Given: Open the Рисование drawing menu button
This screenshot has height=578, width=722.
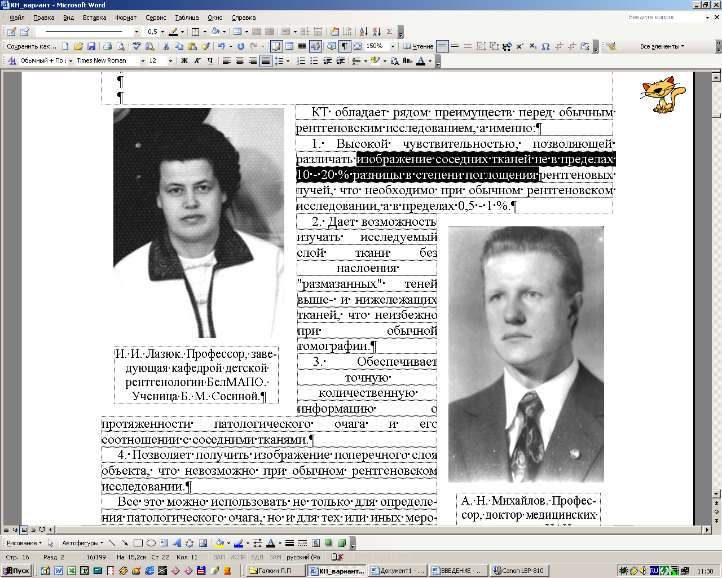Looking at the screenshot, I should point(24,543).
